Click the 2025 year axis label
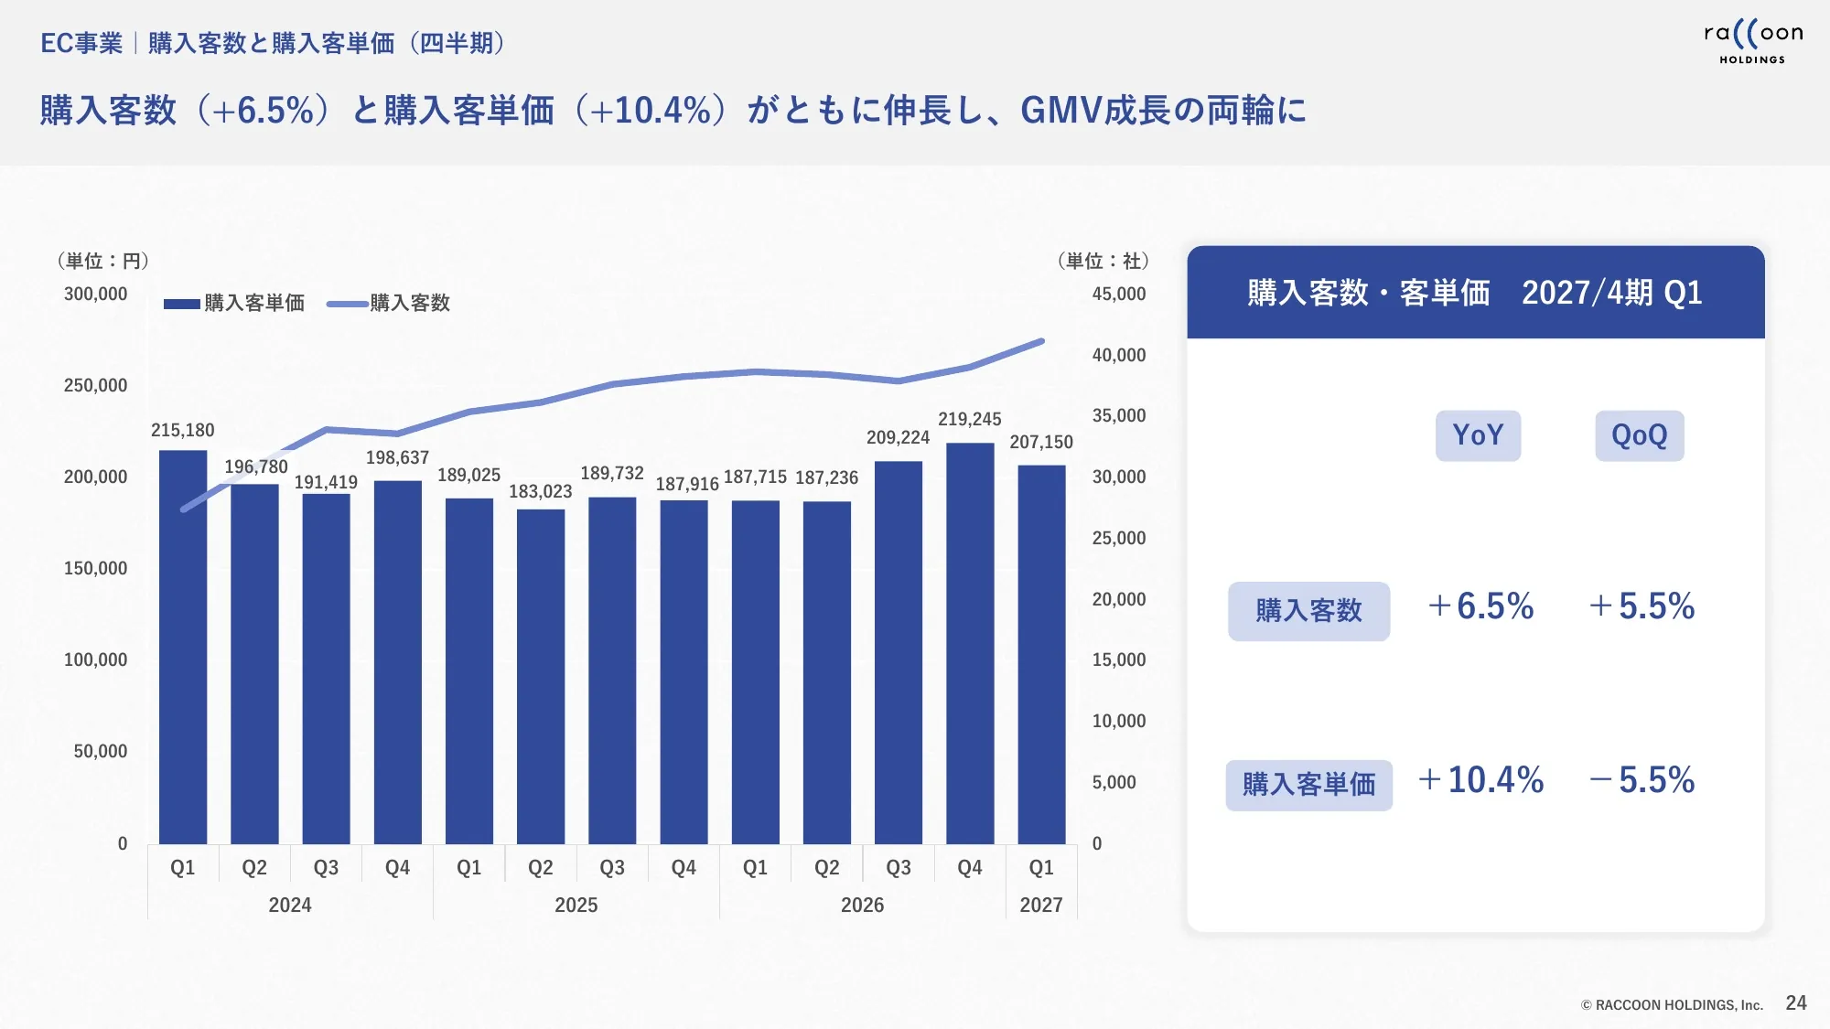The height and width of the screenshot is (1029, 1830). pos(576,905)
